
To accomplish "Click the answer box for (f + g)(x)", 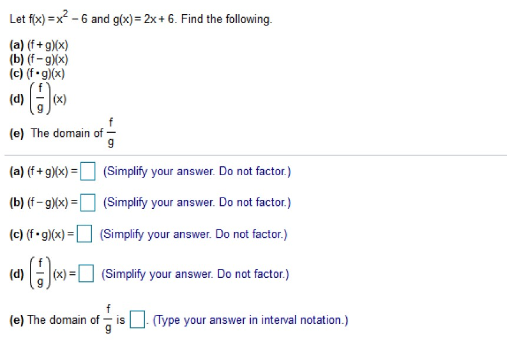I will (88, 171).
